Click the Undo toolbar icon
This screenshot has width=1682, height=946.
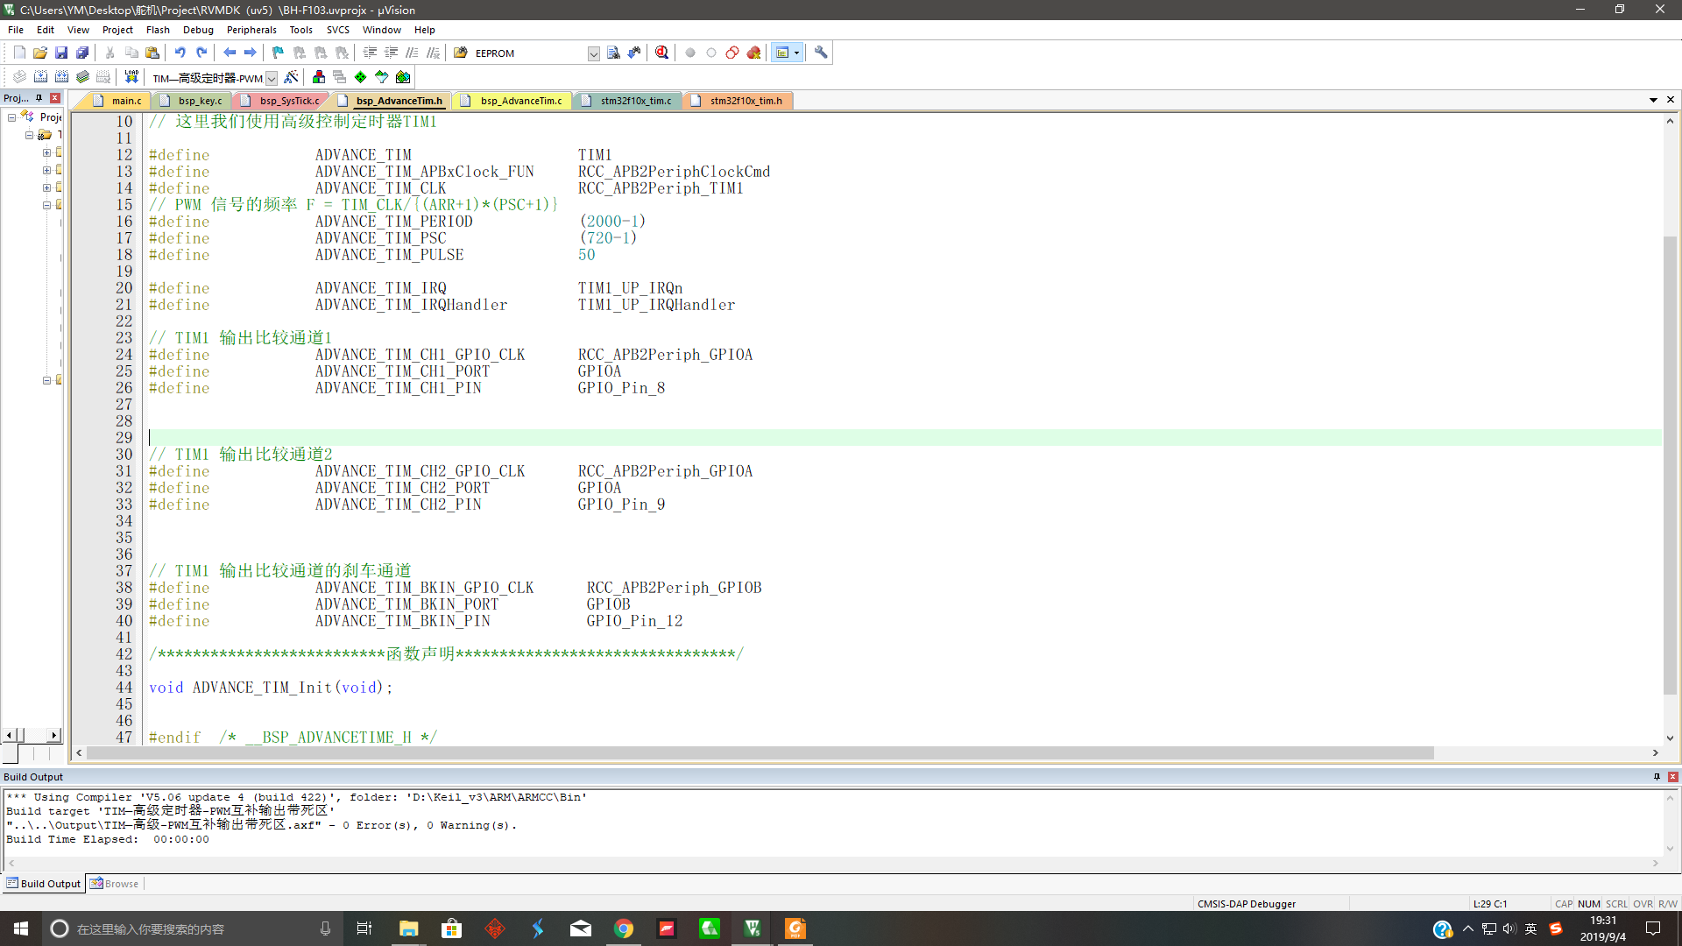(180, 53)
